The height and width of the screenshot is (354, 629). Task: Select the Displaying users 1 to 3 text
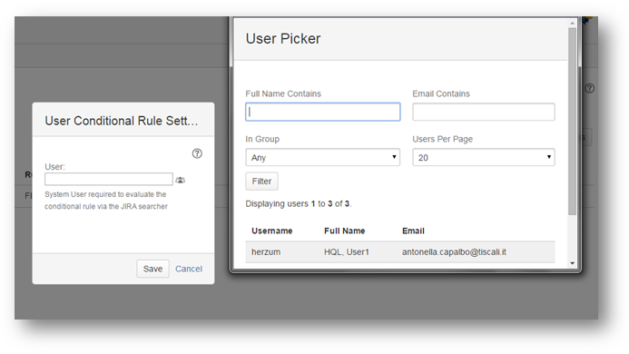click(x=299, y=204)
